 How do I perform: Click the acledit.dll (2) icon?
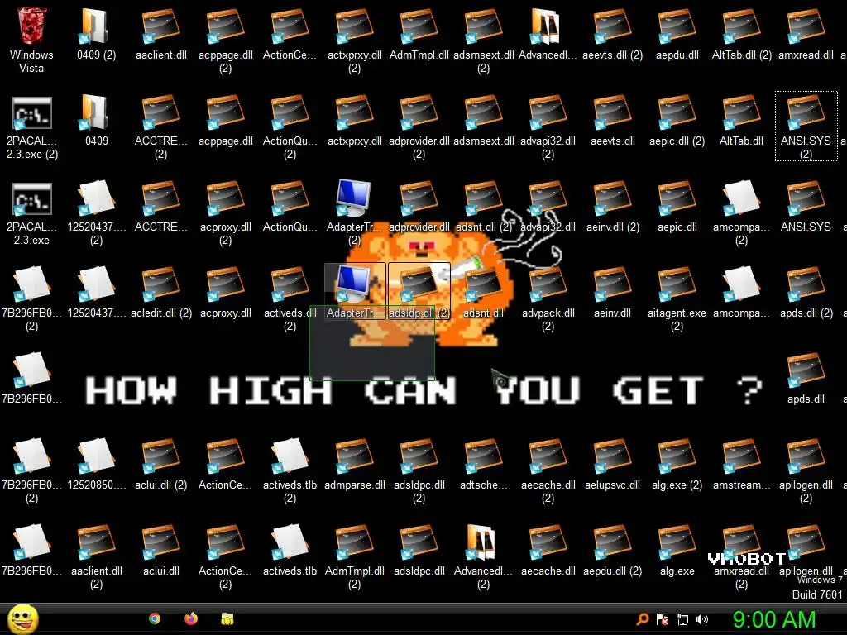pos(160,284)
